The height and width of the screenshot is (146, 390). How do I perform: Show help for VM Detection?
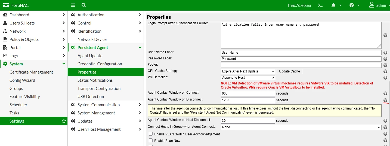tap(385, 78)
